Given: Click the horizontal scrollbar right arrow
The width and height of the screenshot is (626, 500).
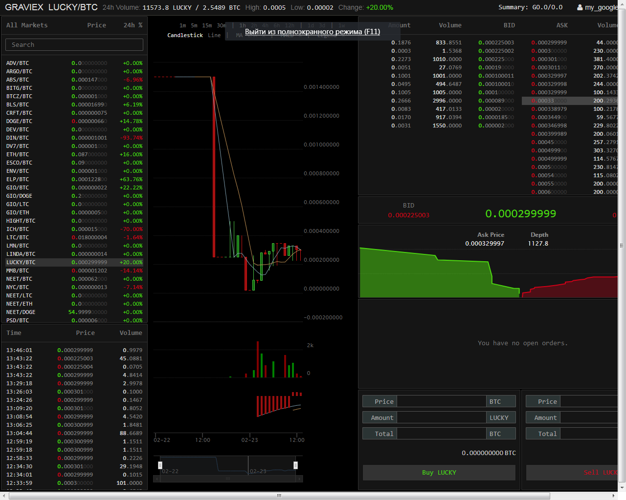Looking at the screenshot, I should pyautogui.click(x=614, y=496).
